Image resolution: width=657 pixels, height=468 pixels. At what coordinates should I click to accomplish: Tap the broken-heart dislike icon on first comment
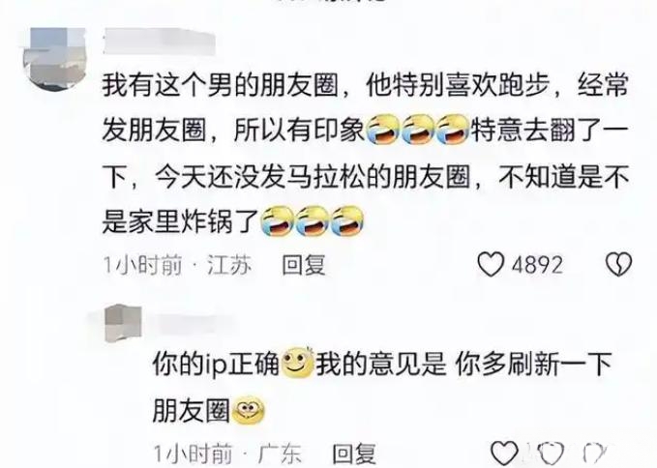pos(619,265)
